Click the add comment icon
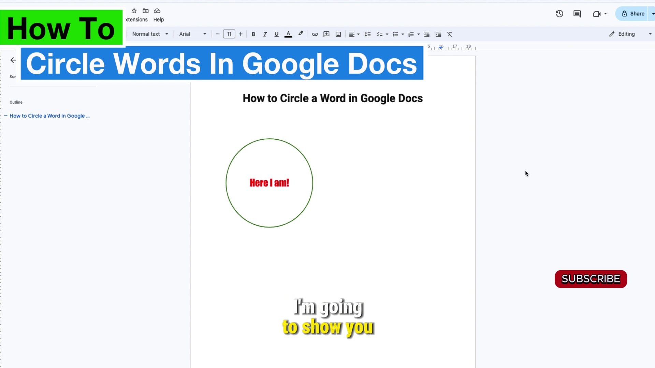This screenshot has width=655, height=368. tap(326, 34)
